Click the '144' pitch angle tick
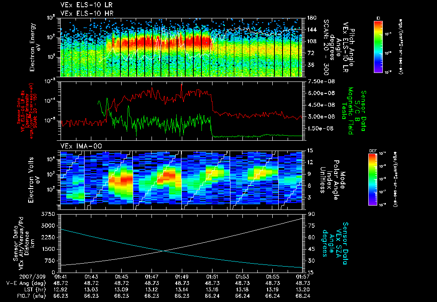 pos(312,29)
